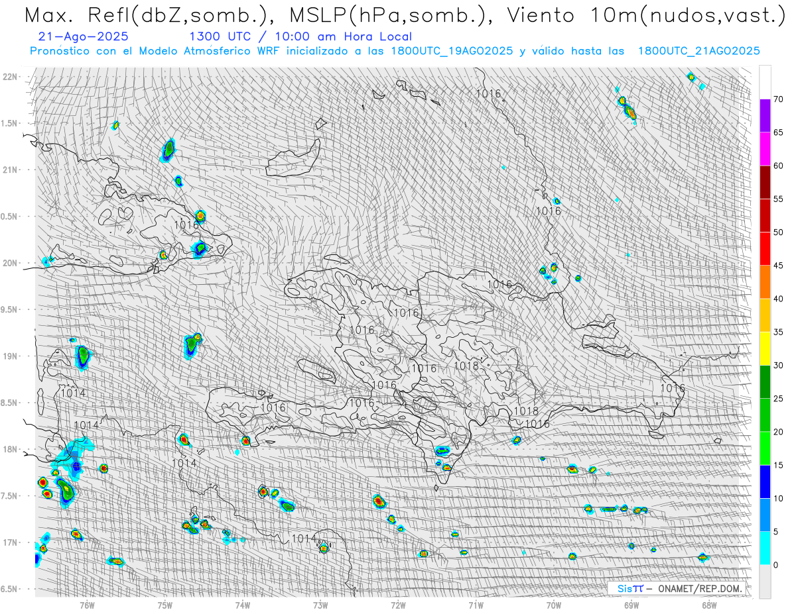The width and height of the screenshot is (796, 614).
Task: Click '1300 UTC / 10:00 am Hora Local'
Action: 300,37
